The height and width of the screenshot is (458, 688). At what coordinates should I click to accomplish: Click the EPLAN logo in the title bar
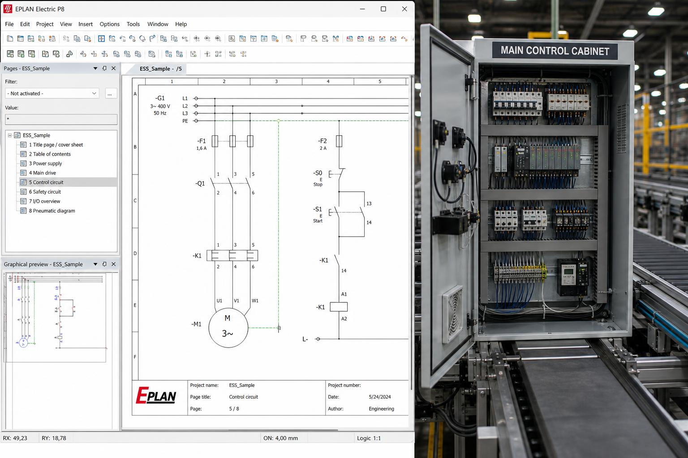coord(7,8)
